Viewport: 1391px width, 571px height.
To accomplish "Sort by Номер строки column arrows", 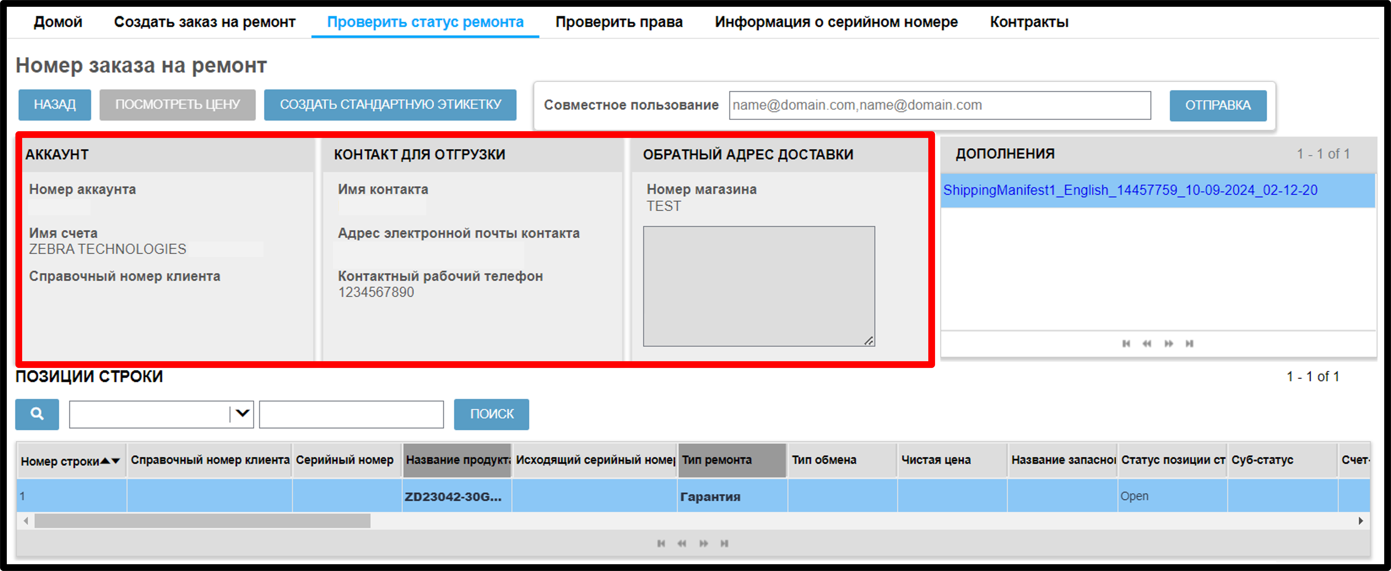I will [110, 460].
